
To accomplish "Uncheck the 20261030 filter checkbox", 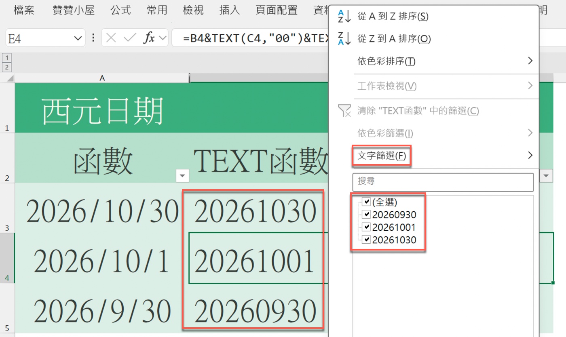I will click(x=366, y=240).
